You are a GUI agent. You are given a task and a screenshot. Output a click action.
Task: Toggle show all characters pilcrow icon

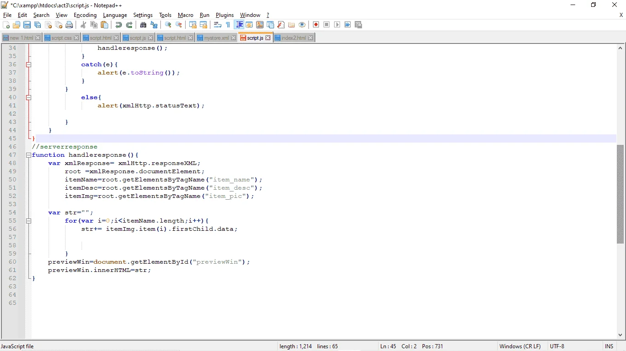(228, 25)
